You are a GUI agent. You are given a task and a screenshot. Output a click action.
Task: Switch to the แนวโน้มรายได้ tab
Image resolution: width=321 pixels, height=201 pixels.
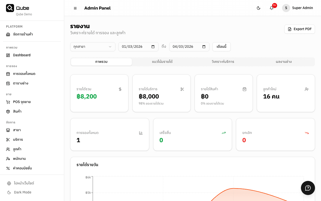[162, 62]
